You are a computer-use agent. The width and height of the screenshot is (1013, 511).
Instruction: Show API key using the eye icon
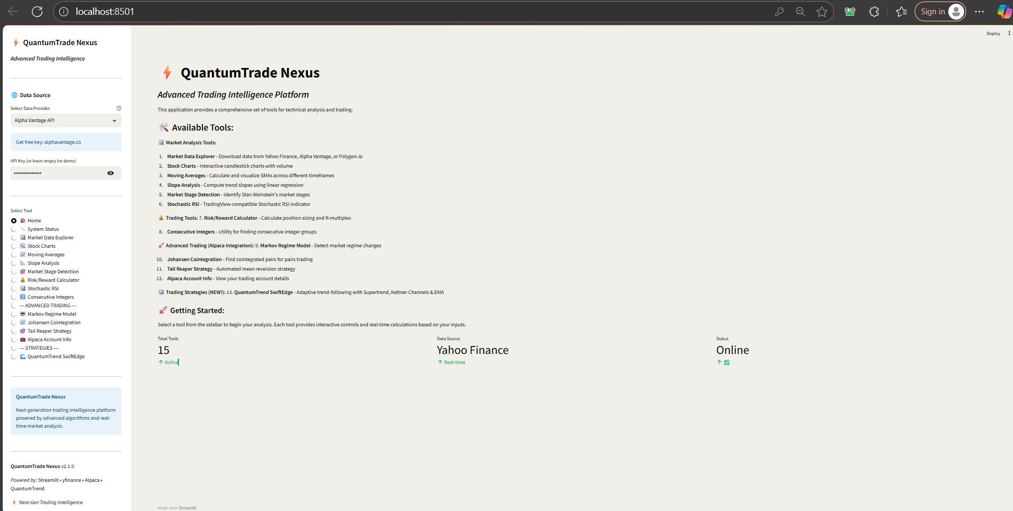[110, 173]
